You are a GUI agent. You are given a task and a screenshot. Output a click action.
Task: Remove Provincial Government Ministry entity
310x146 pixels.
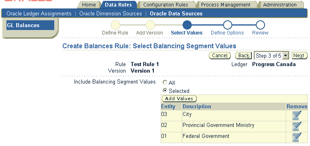[297, 127]
